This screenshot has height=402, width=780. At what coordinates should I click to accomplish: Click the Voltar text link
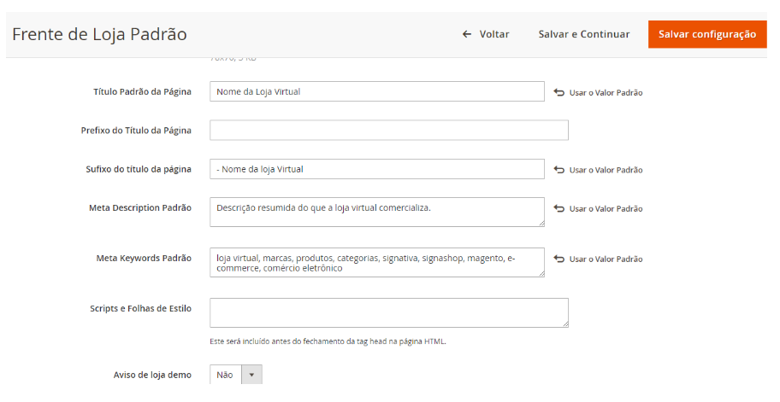click(x=493, y=34)
